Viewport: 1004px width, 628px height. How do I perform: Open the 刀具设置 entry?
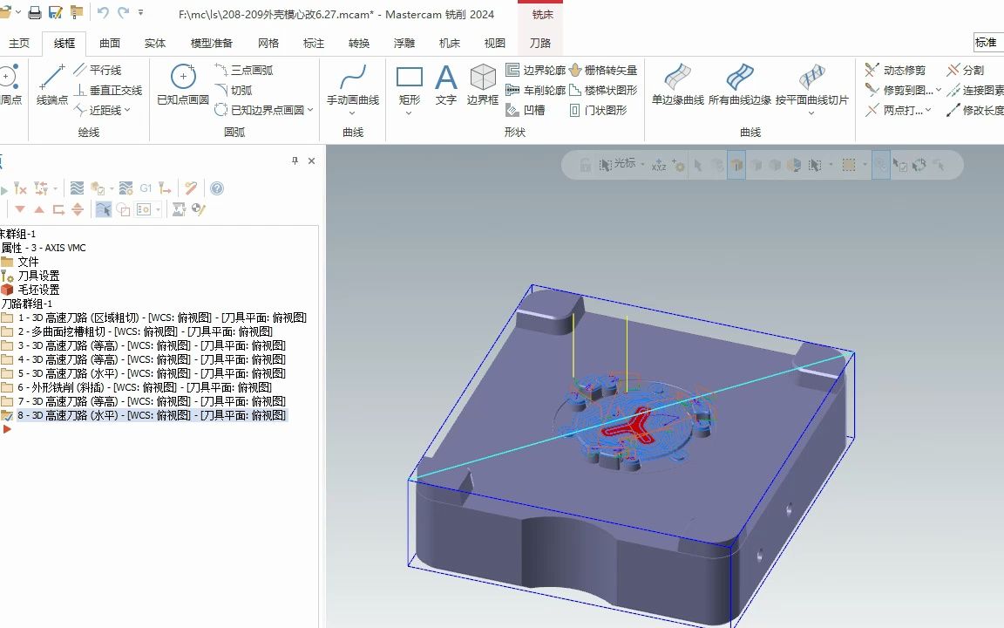36,276
